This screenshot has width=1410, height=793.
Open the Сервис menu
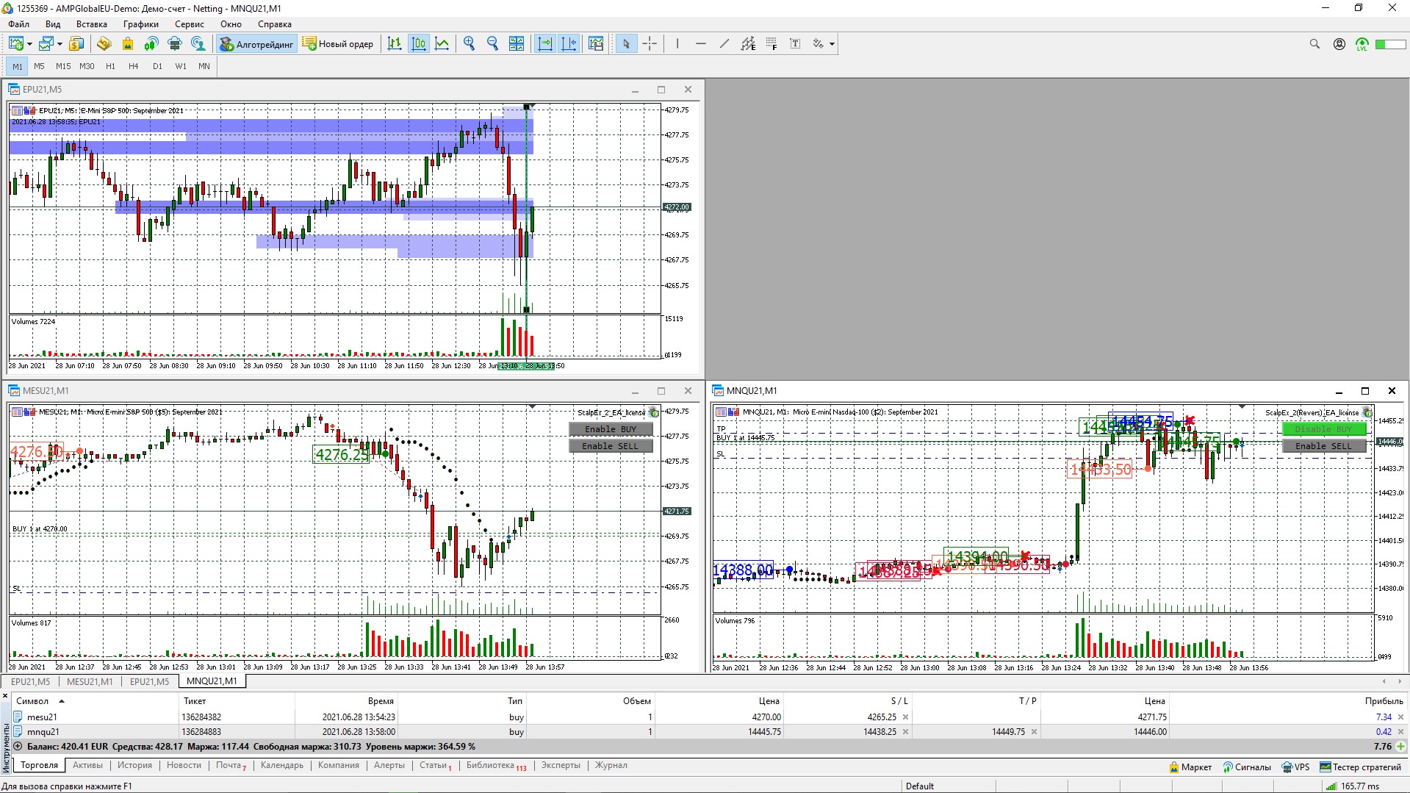pyautogui.click(x=190, y=24)
